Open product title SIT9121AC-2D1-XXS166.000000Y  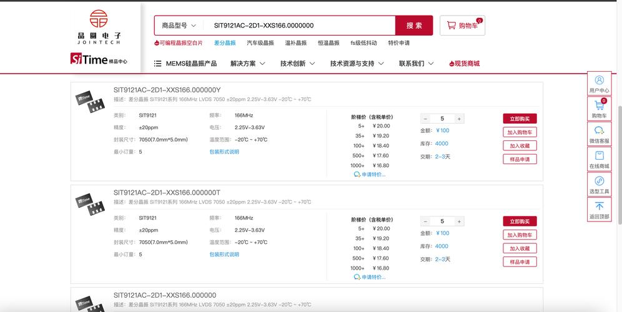pyautogui.click(x=167, y=90)
